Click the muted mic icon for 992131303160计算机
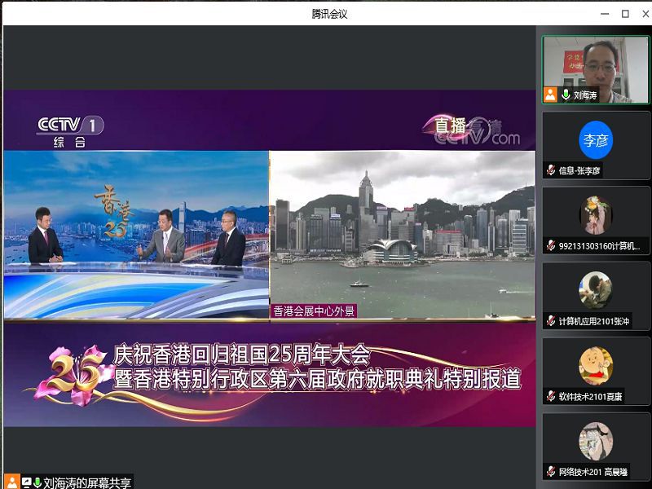 coord(552,246)
